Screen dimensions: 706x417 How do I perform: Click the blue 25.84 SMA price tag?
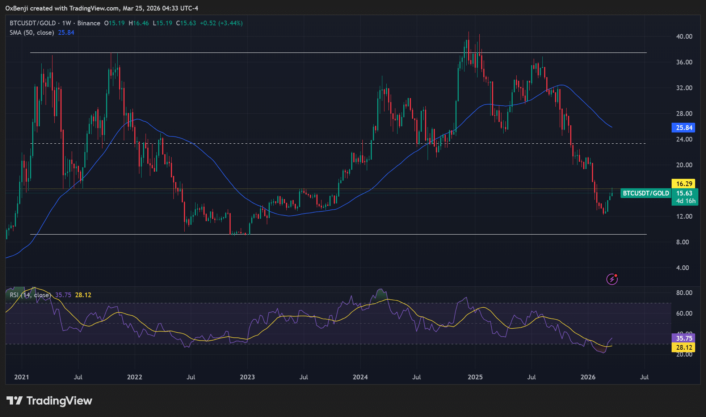(x=684, y=128)
